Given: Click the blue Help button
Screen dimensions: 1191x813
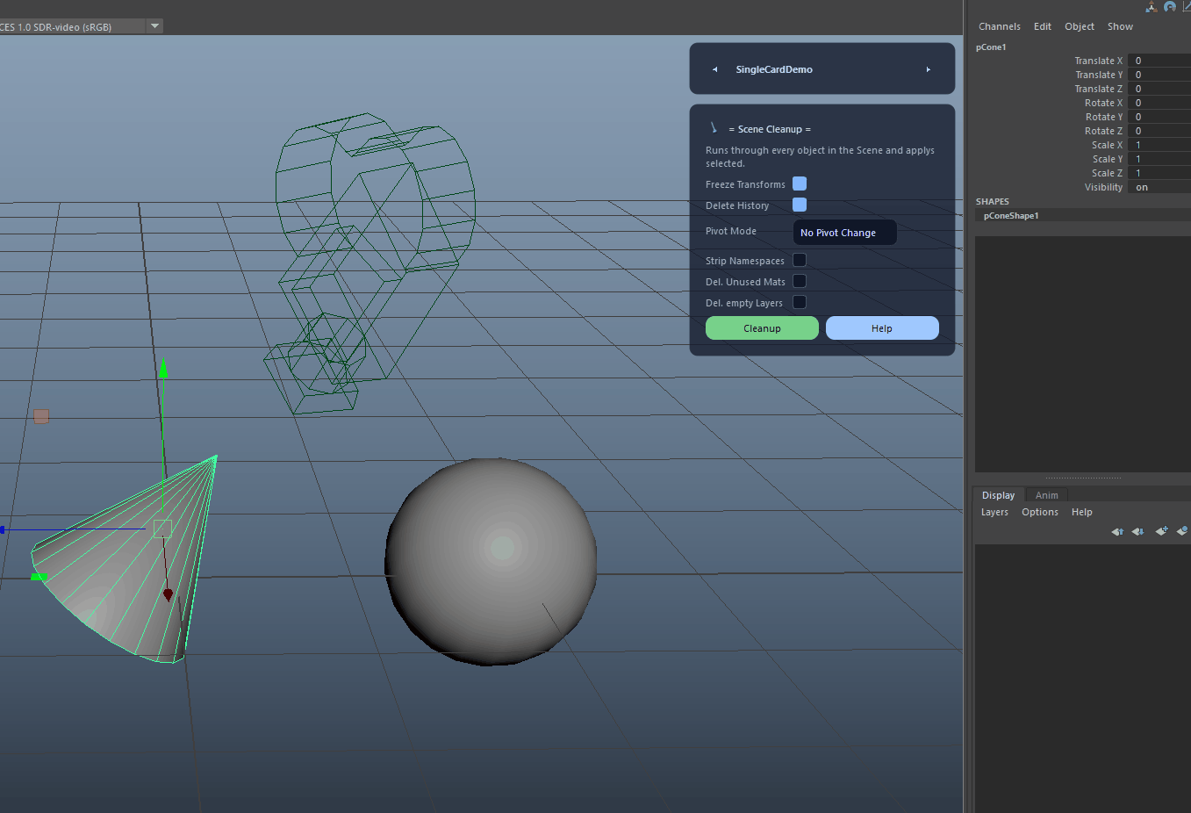Looking at the screenshot, I should (x=882, y=327).
